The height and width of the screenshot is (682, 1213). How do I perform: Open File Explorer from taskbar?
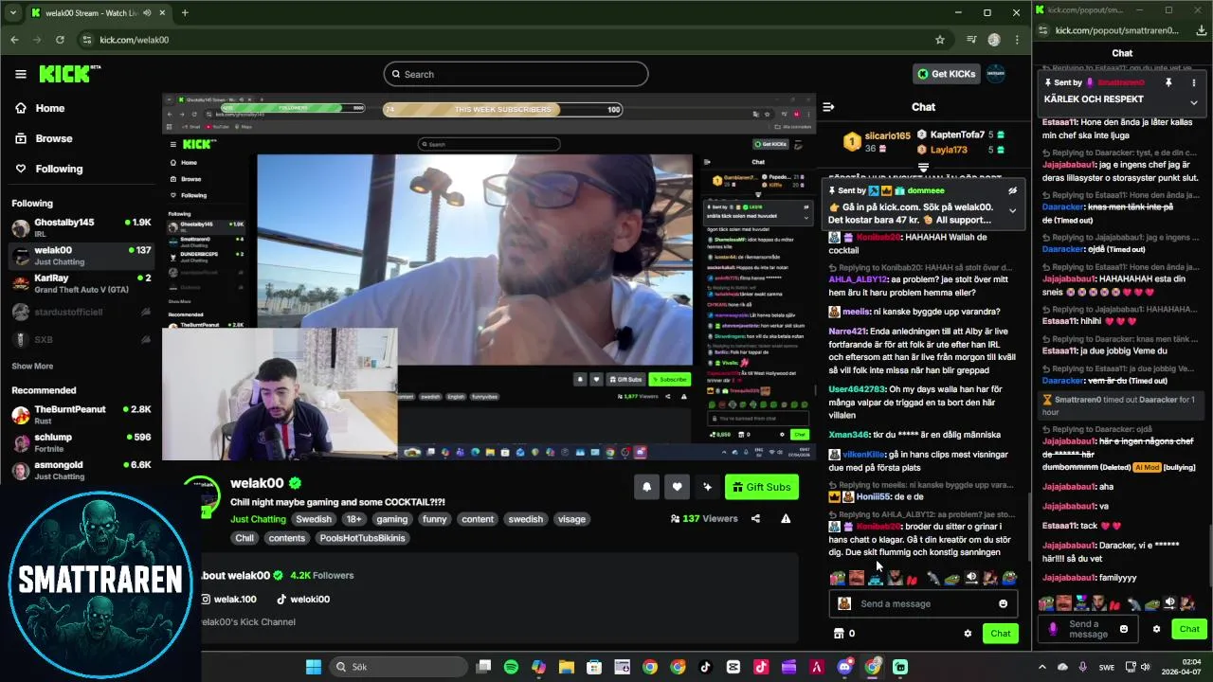pos(567,667)
